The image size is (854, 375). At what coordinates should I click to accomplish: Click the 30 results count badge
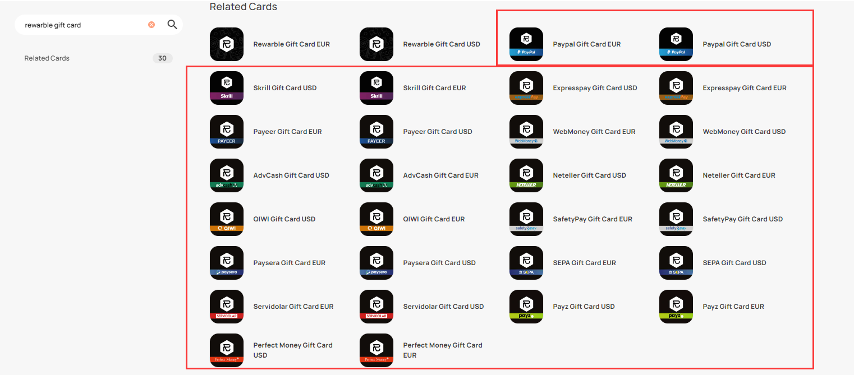[x=163, y=58]
